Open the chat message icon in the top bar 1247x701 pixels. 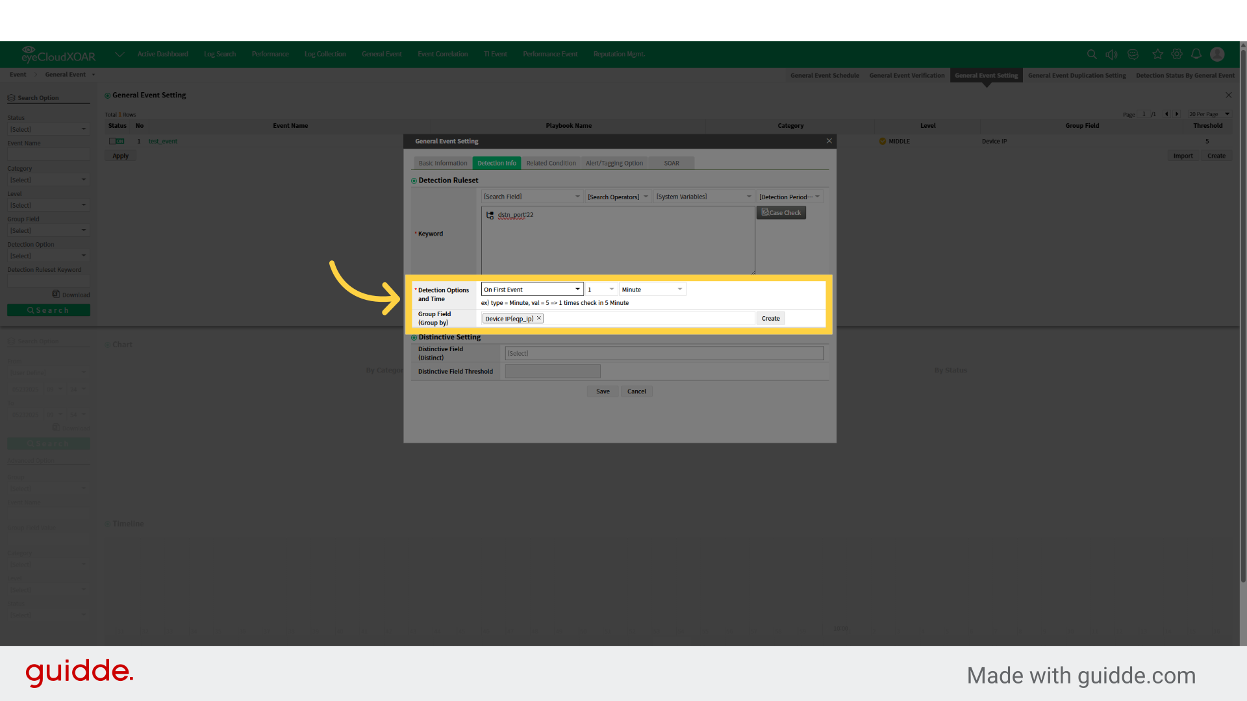pos(1133,54)
